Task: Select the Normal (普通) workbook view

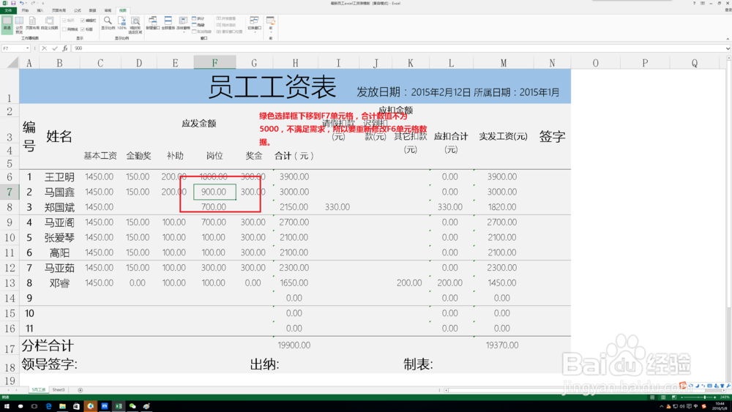Action: [7, 24]
